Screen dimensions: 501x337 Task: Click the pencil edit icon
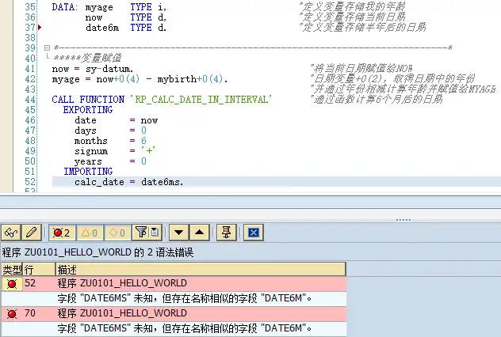point(31,233)
